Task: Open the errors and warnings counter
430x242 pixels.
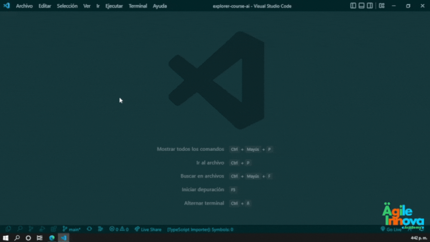Action: point(119,229)
